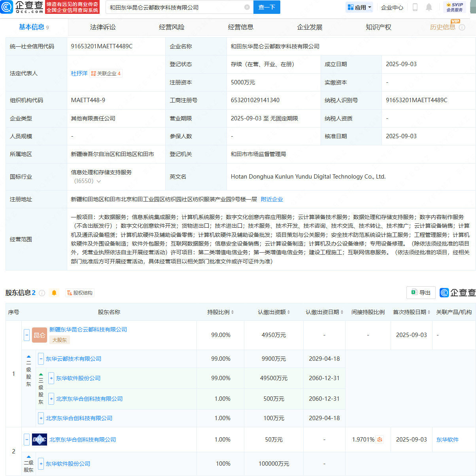This screenshot has height=476, width=476.
Task: Click the badge icon next to 1.9701%
Action: 379,440
